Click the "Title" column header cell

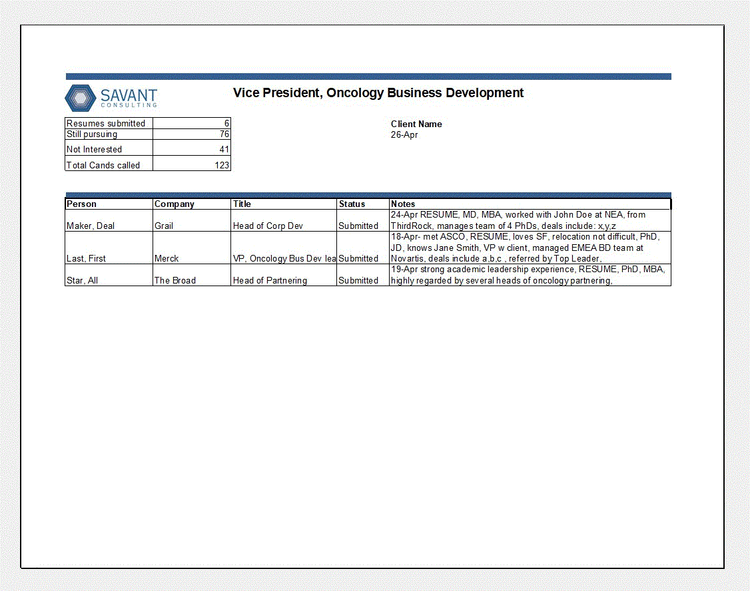tap(284, 204)
